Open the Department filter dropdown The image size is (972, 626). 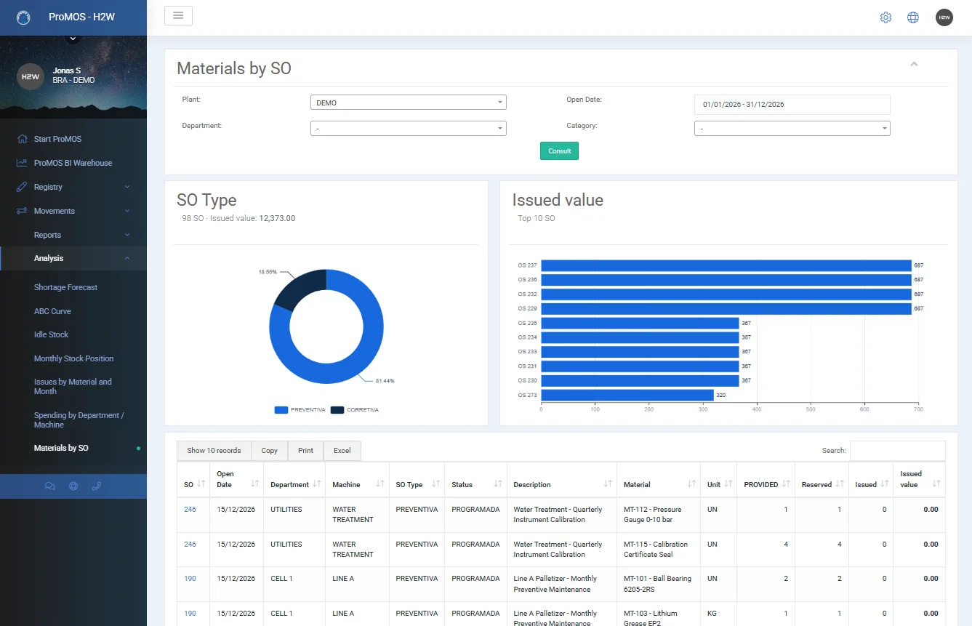point(409,129)
